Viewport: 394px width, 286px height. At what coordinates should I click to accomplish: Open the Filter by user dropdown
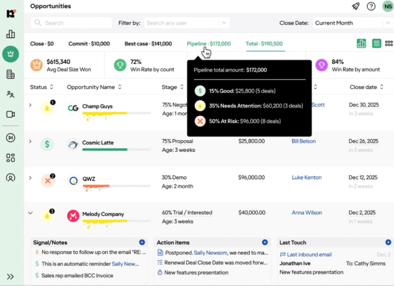tap(186, 23)
